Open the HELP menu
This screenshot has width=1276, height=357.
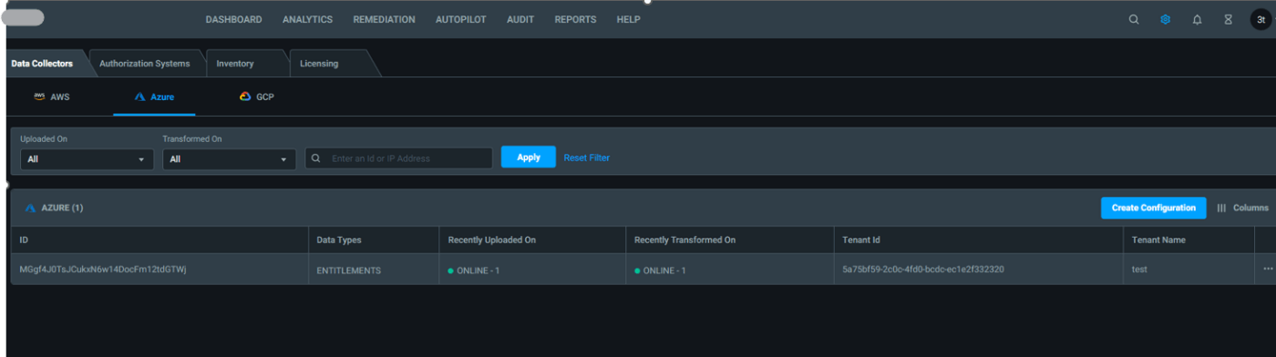[628, 19]
